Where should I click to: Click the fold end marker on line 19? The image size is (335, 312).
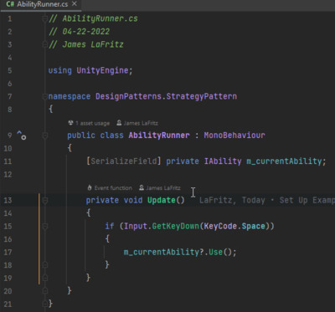tap(44, 278)
